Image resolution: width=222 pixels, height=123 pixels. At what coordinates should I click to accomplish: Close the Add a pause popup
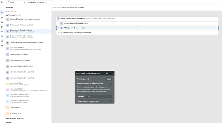click(x=113, y=73)
